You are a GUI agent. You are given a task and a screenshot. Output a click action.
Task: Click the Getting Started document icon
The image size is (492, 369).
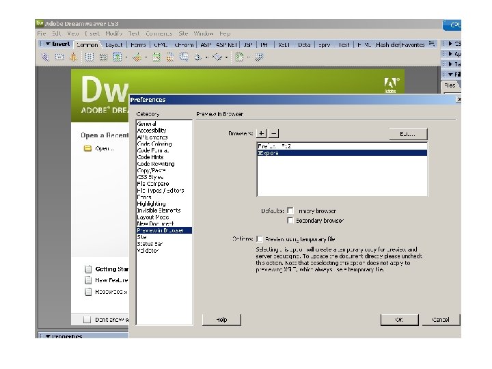tap(88, 269)
